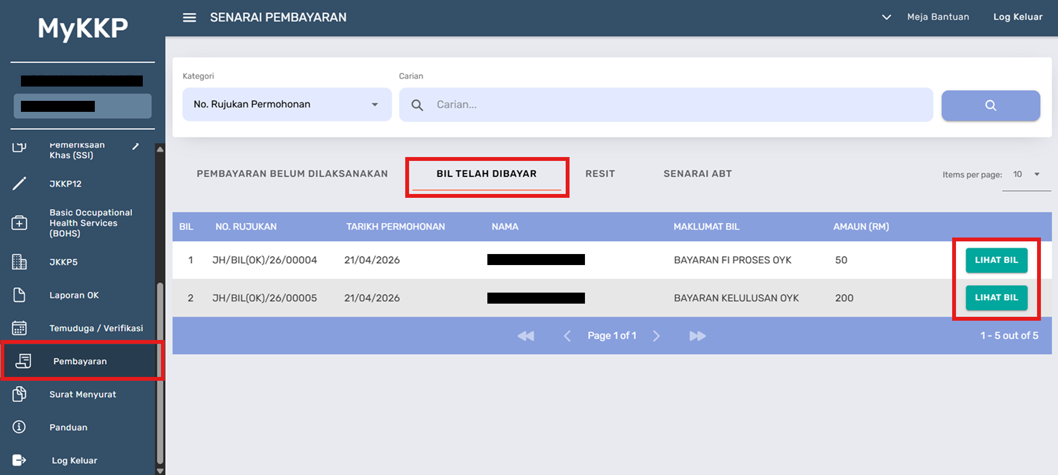The height and width of the screenshot is (475, 1058).
Task: Click Lihat Bil for Bayaran Fi Proses OYK
Action: pos(996,260)
